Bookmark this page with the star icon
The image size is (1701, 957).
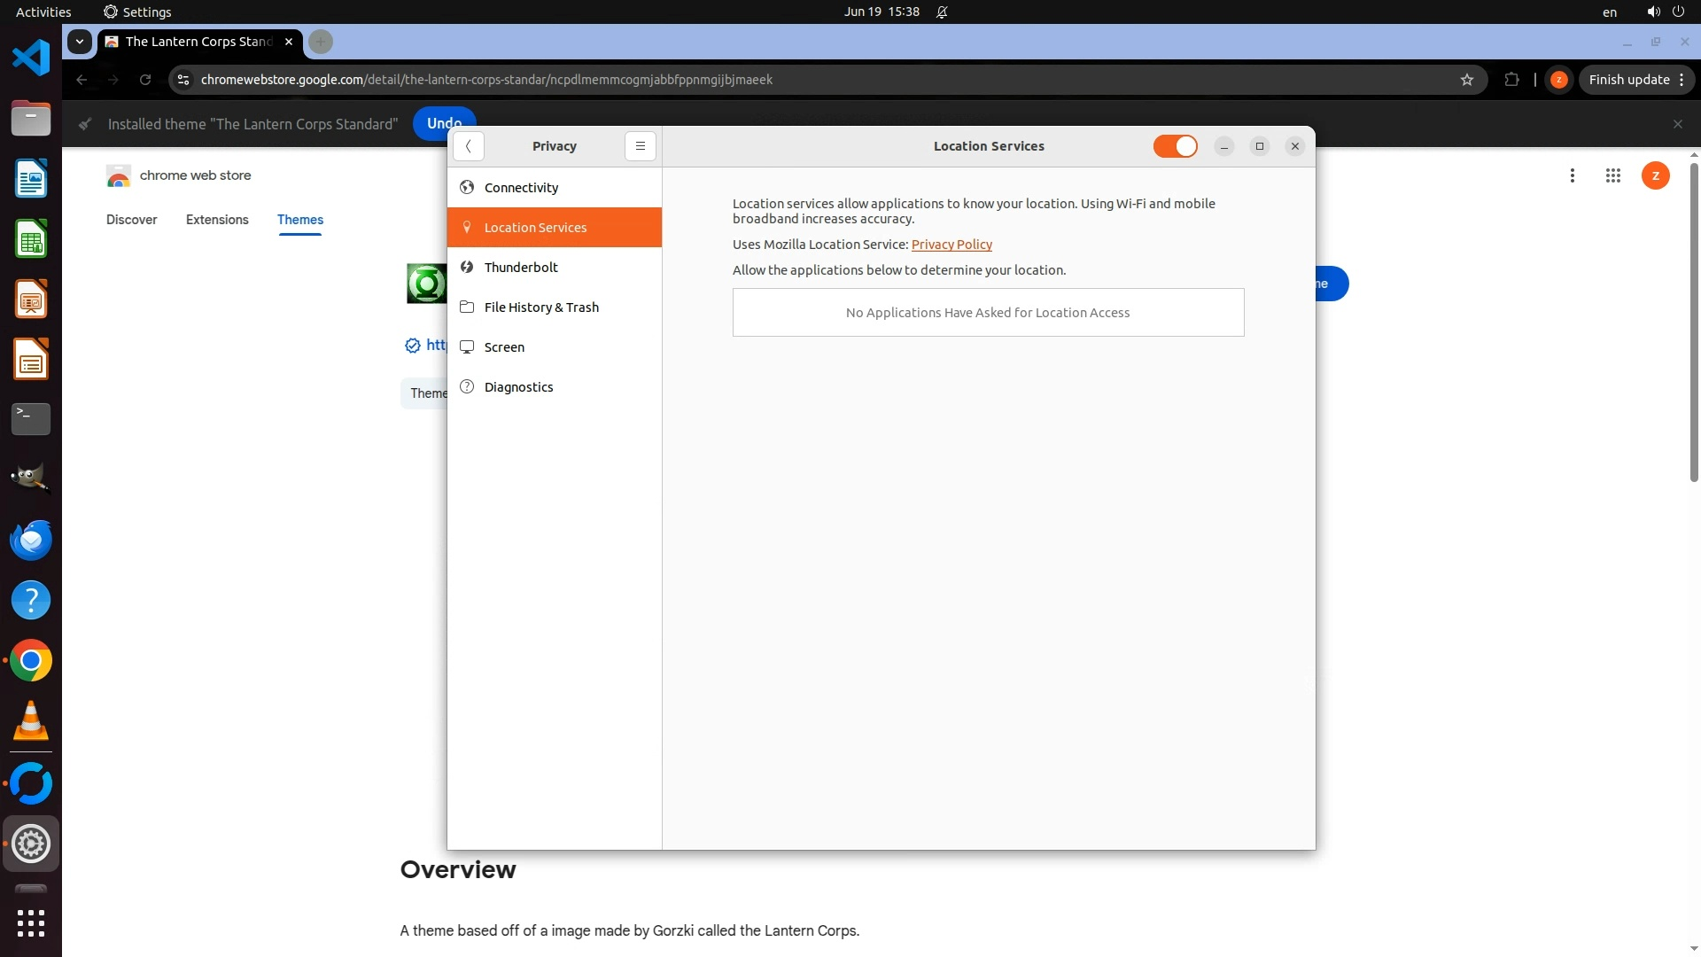[x=1467, y=80]
